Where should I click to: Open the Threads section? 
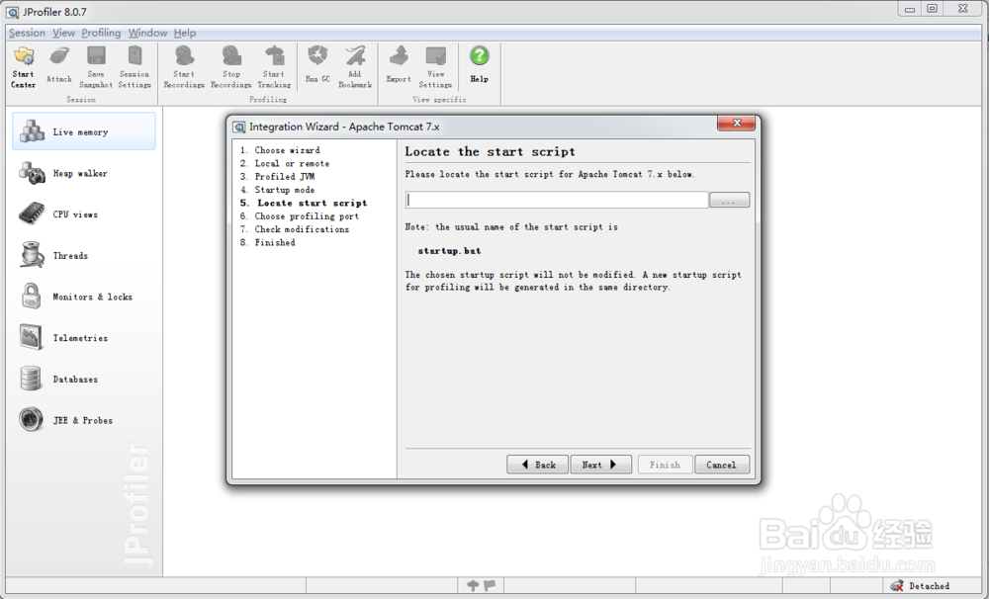click(84, 255)
